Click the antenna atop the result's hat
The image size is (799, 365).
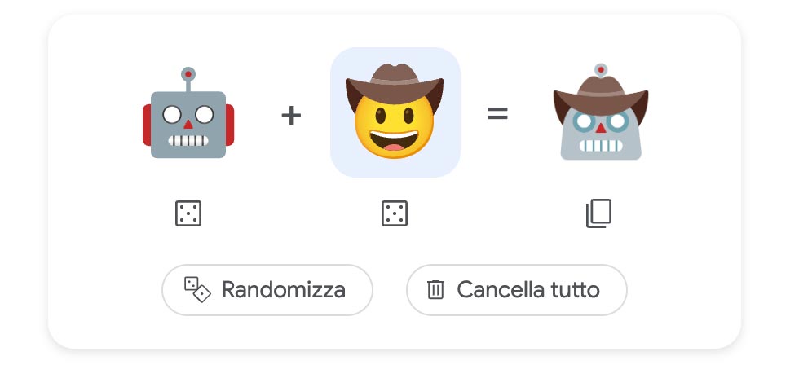tap(601, 70)
